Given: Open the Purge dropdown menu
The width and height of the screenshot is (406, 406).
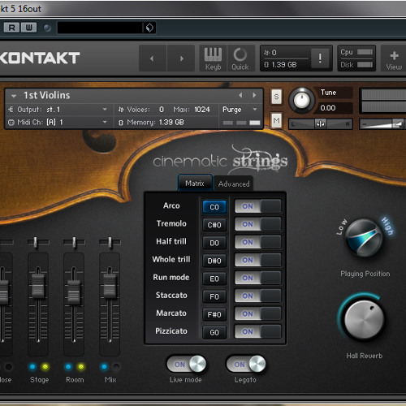Looking at the screenshot, I should (x=240, y=110).
